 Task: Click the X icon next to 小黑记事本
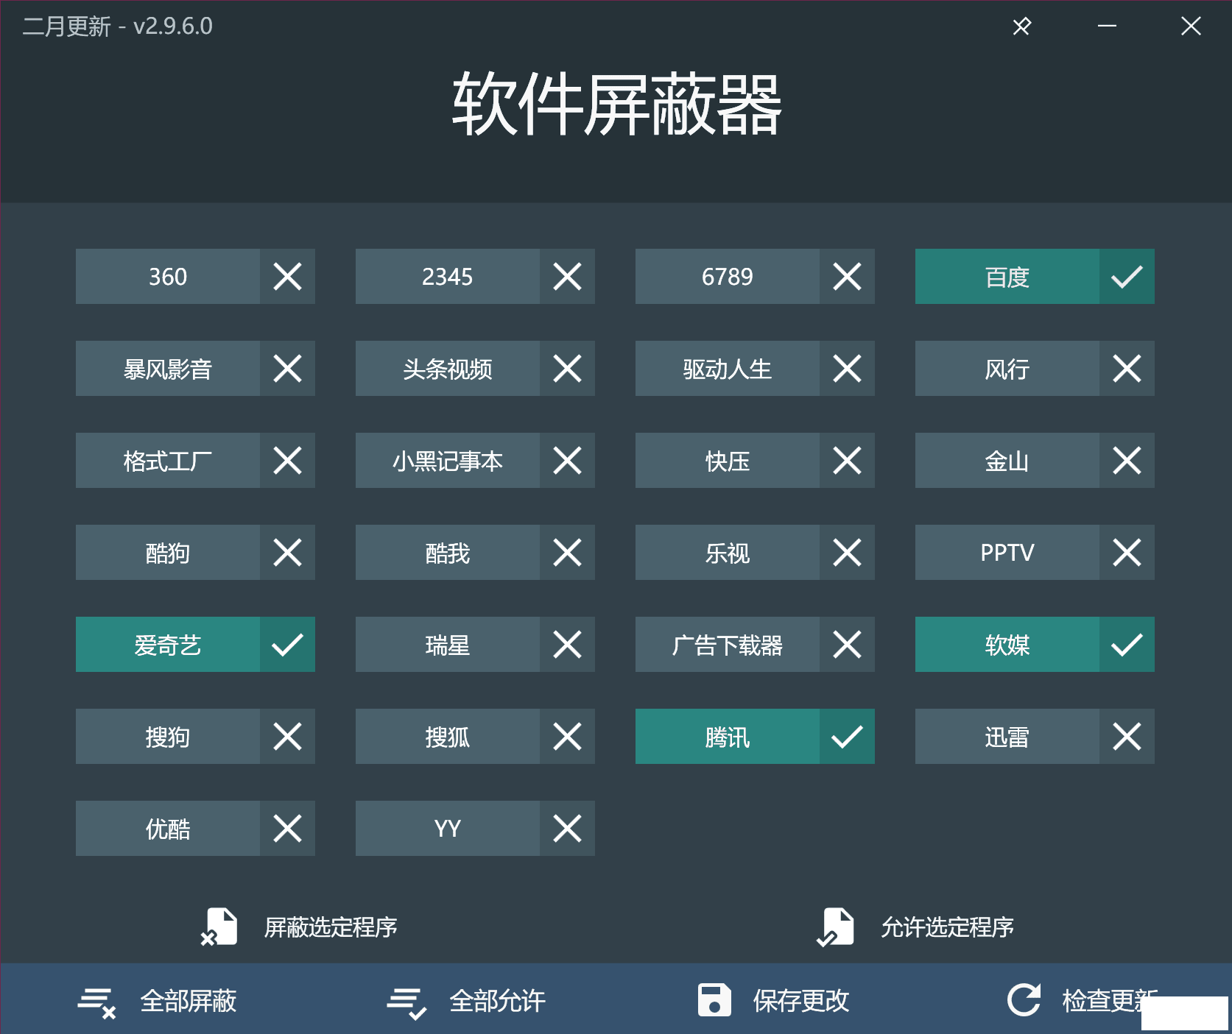(567, 461)
